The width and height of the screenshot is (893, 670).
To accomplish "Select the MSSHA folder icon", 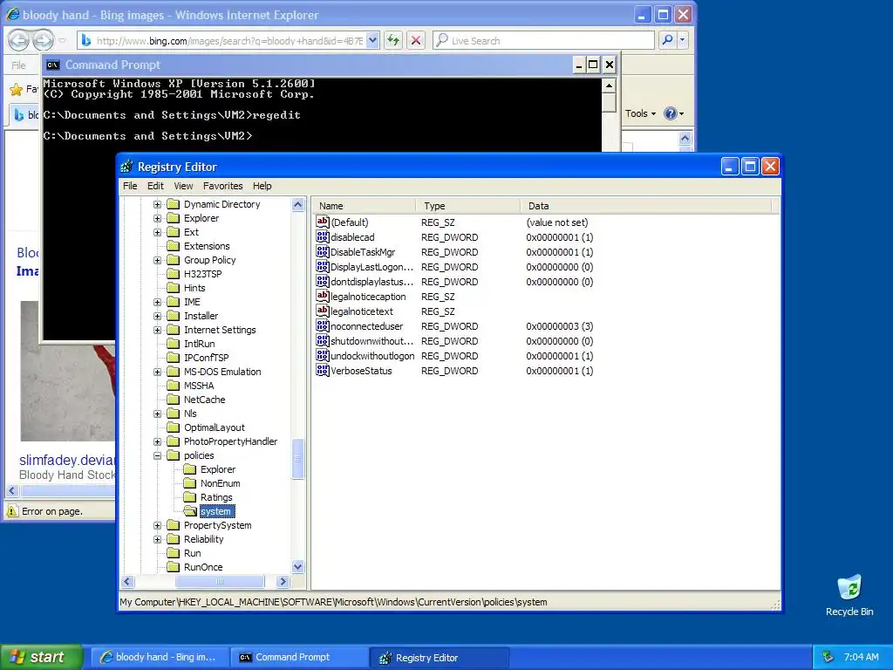I will point(174,385).
